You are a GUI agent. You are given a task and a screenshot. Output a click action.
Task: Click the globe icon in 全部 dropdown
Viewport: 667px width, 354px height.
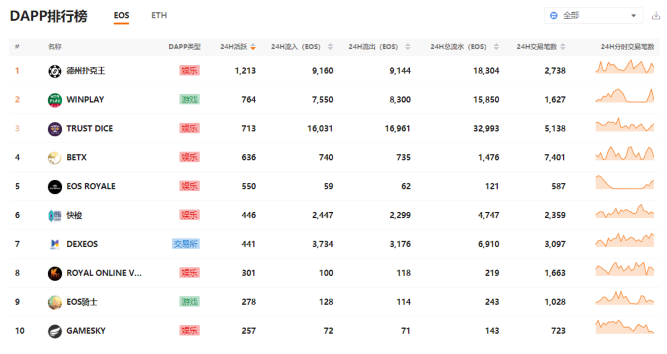tap(554, 16)
